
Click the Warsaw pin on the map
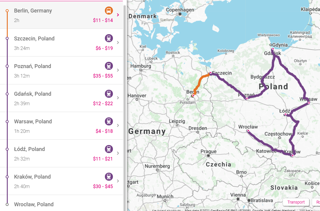pos(309,103)
